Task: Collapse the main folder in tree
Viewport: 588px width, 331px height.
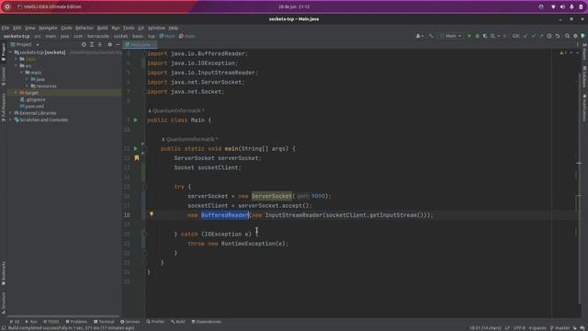Action: coord(22,73)
